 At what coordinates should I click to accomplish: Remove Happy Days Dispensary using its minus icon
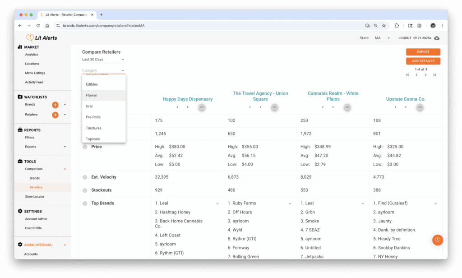click(202, 107)
